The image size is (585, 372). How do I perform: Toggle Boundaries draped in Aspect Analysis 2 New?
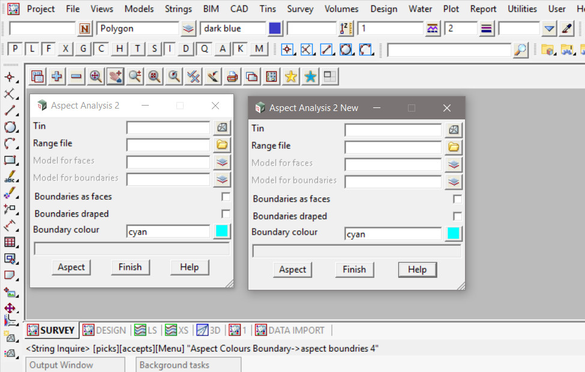[457, 216]
